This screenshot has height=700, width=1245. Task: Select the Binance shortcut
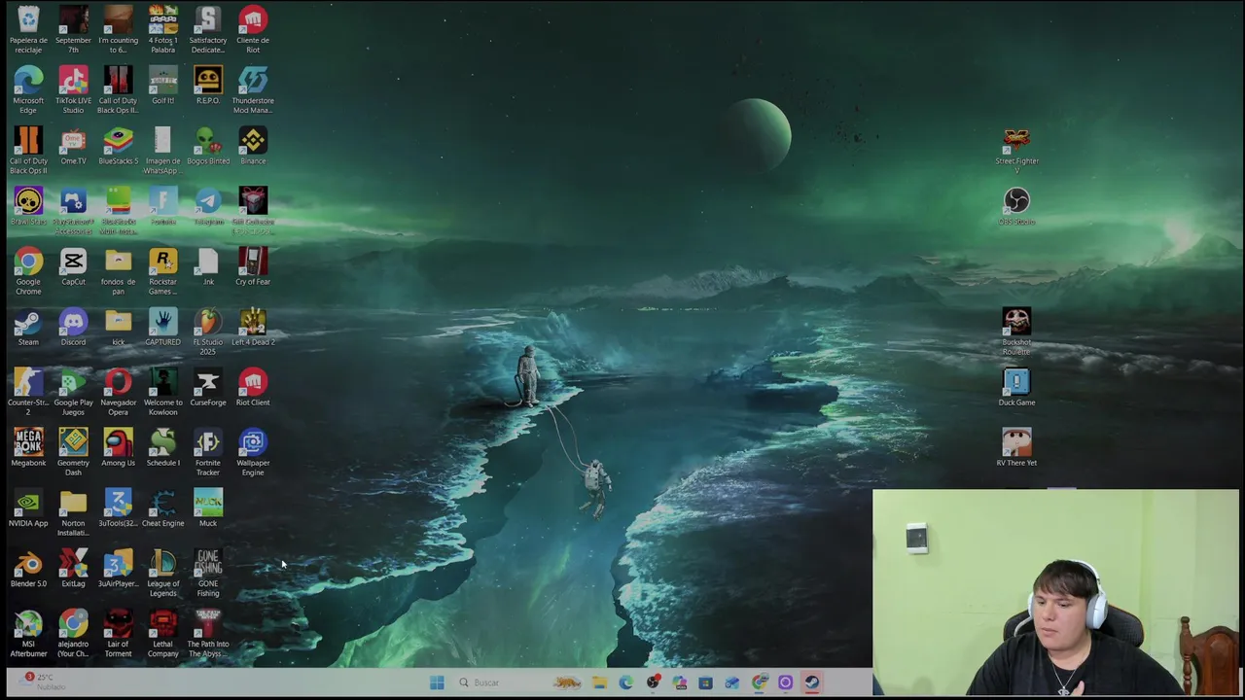(253, 146)
